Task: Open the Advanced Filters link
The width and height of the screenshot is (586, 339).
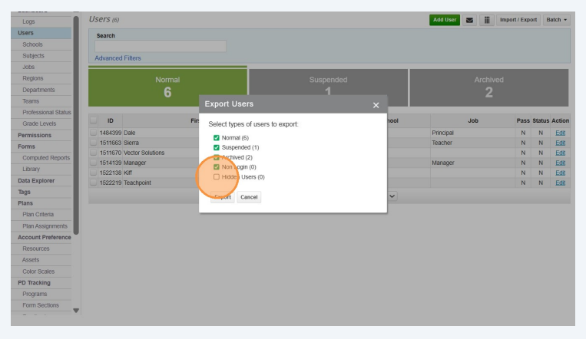Action: click(118, 58)
